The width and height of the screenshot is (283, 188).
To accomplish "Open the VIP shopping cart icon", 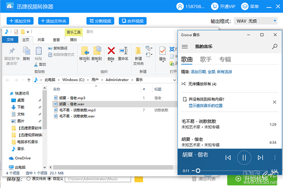I will point(215,6).
